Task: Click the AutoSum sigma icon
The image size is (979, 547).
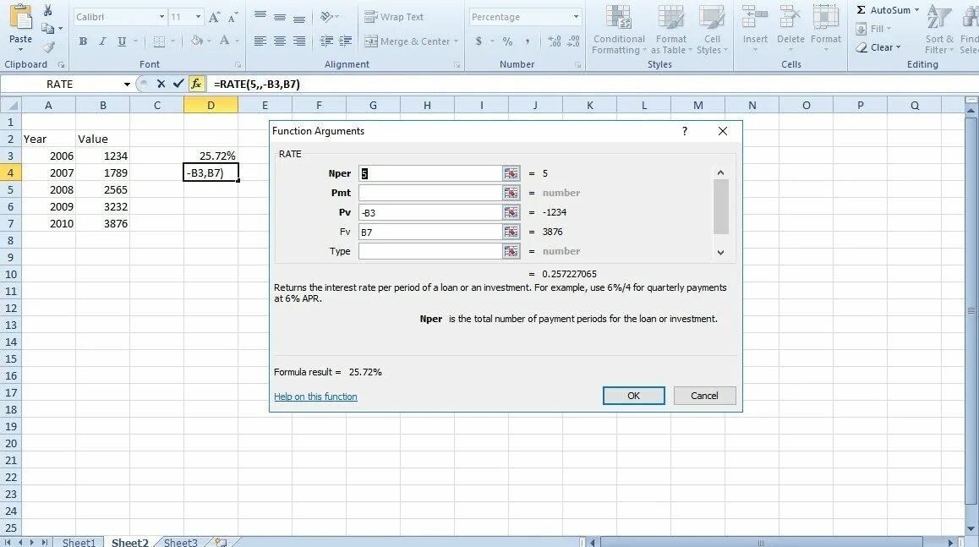Action: (861, 10)
